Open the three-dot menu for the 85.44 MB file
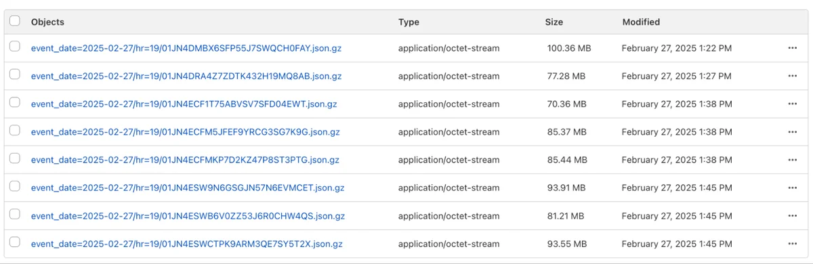 [x=792, y=160]
